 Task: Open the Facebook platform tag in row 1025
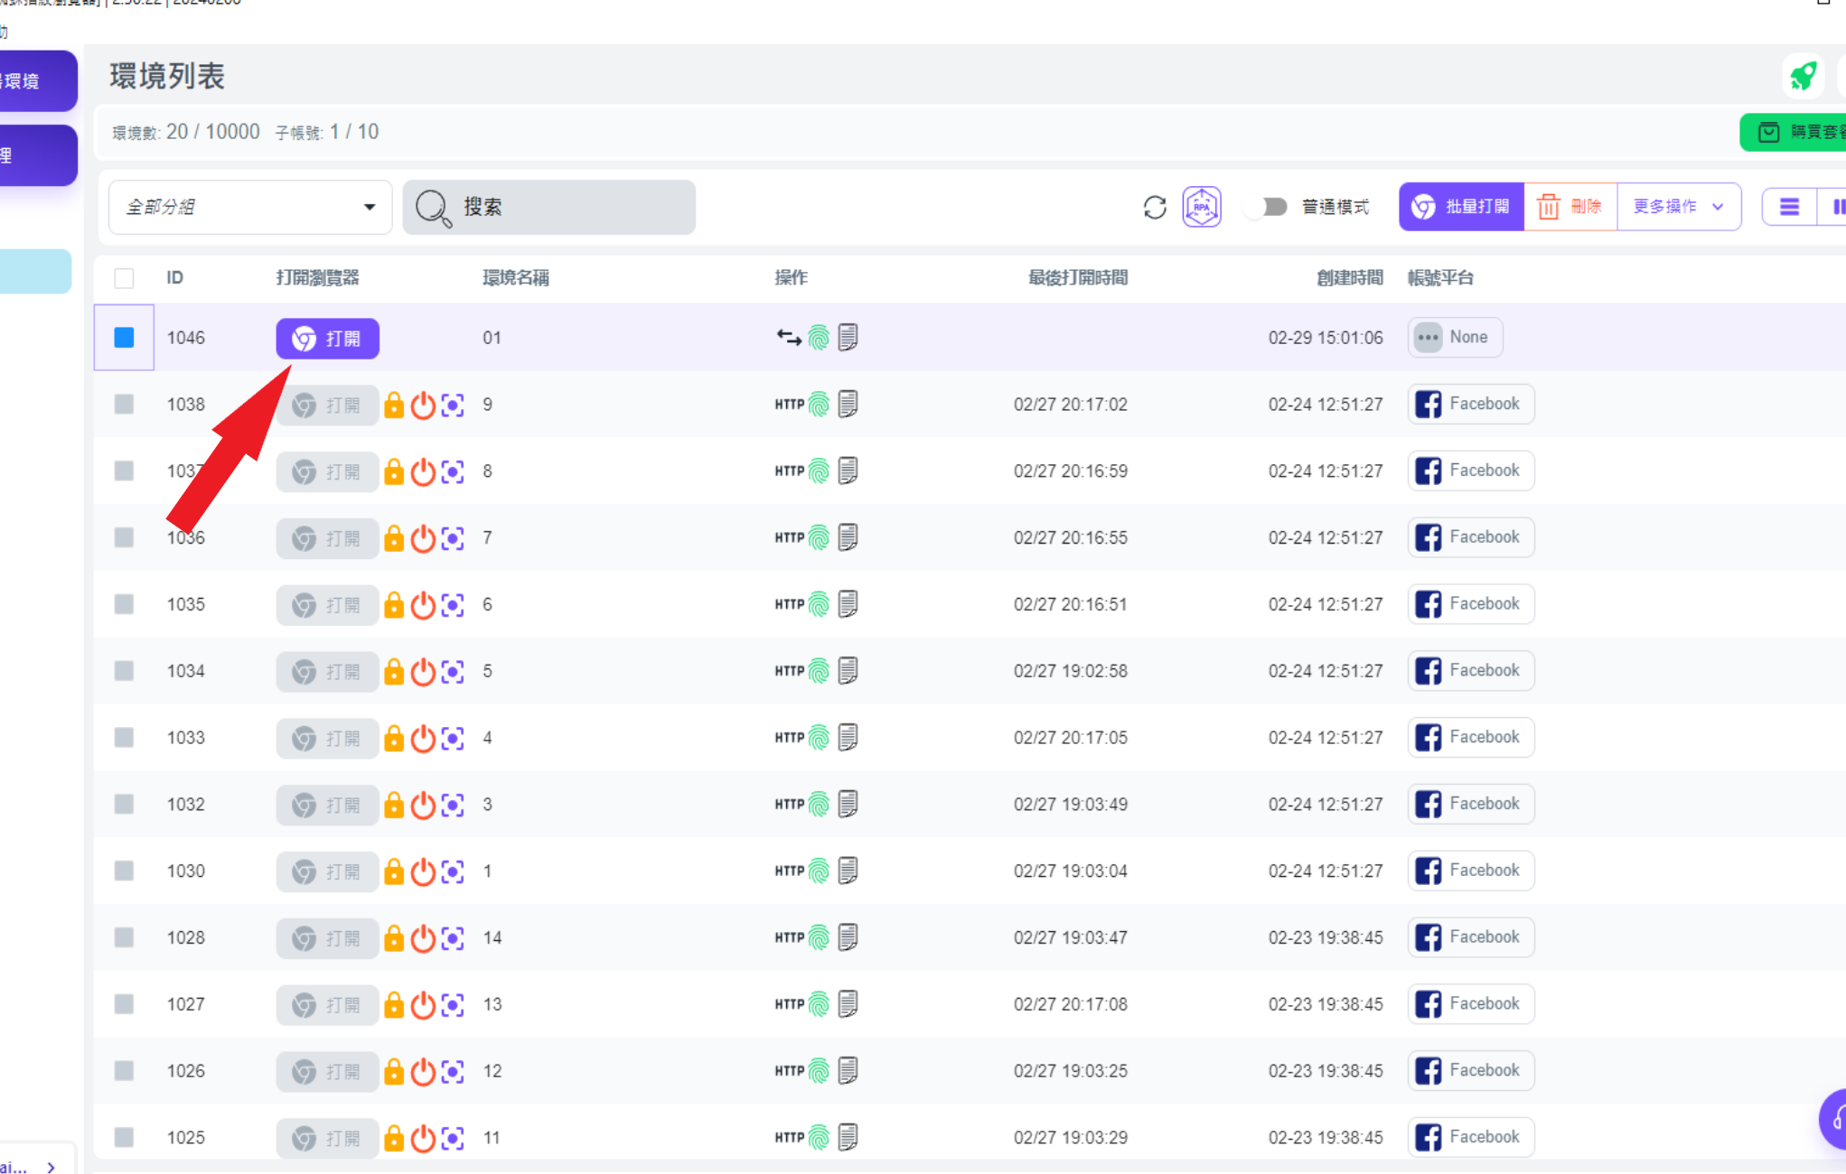(x=1471, y=1137)
